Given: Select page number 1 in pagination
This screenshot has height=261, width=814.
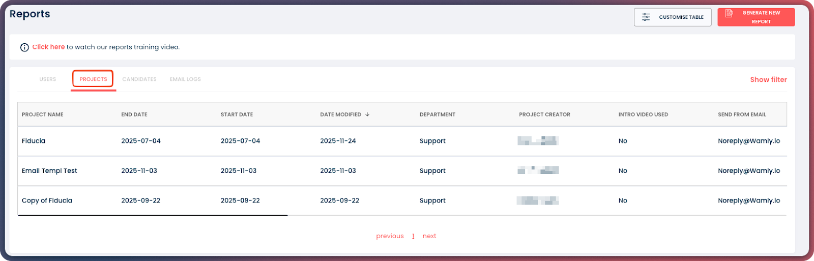Looking at the screenshot, I should [413, 236].
